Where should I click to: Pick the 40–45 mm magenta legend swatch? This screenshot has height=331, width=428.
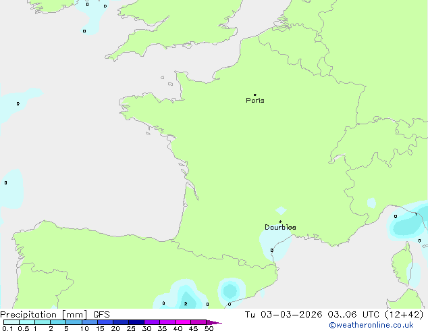(x=183, y=322)
